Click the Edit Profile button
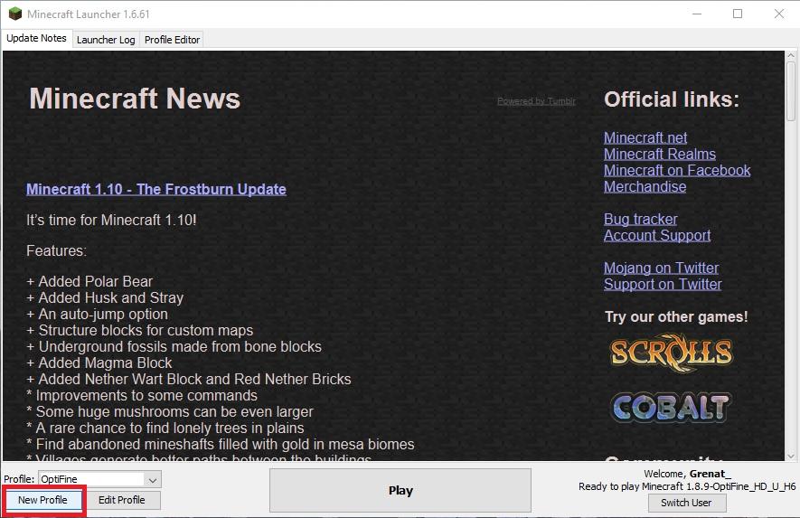The width and height of the screenshot is (800, 518). [121, 500]
